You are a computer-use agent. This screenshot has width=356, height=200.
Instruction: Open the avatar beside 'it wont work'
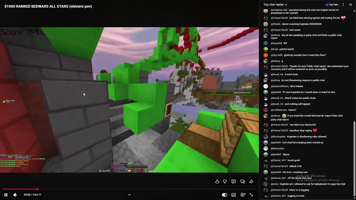coord(266,74)
